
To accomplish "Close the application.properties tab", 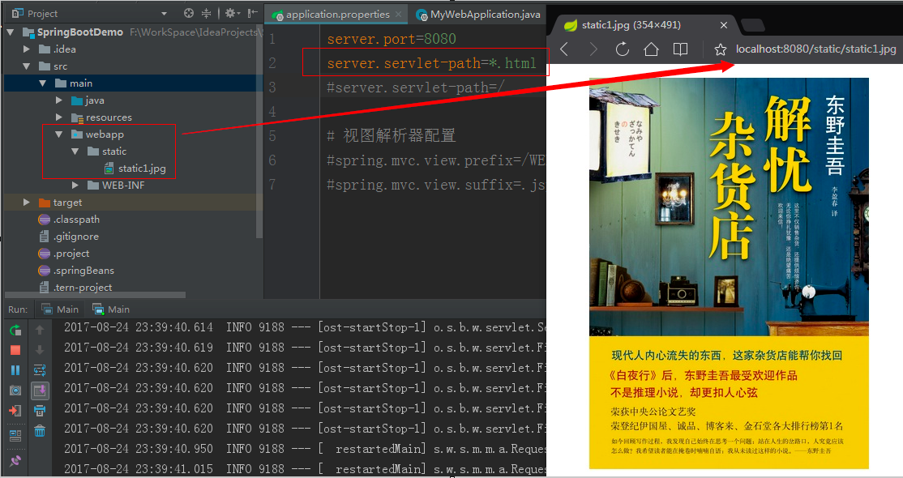I will click(399, 15).
